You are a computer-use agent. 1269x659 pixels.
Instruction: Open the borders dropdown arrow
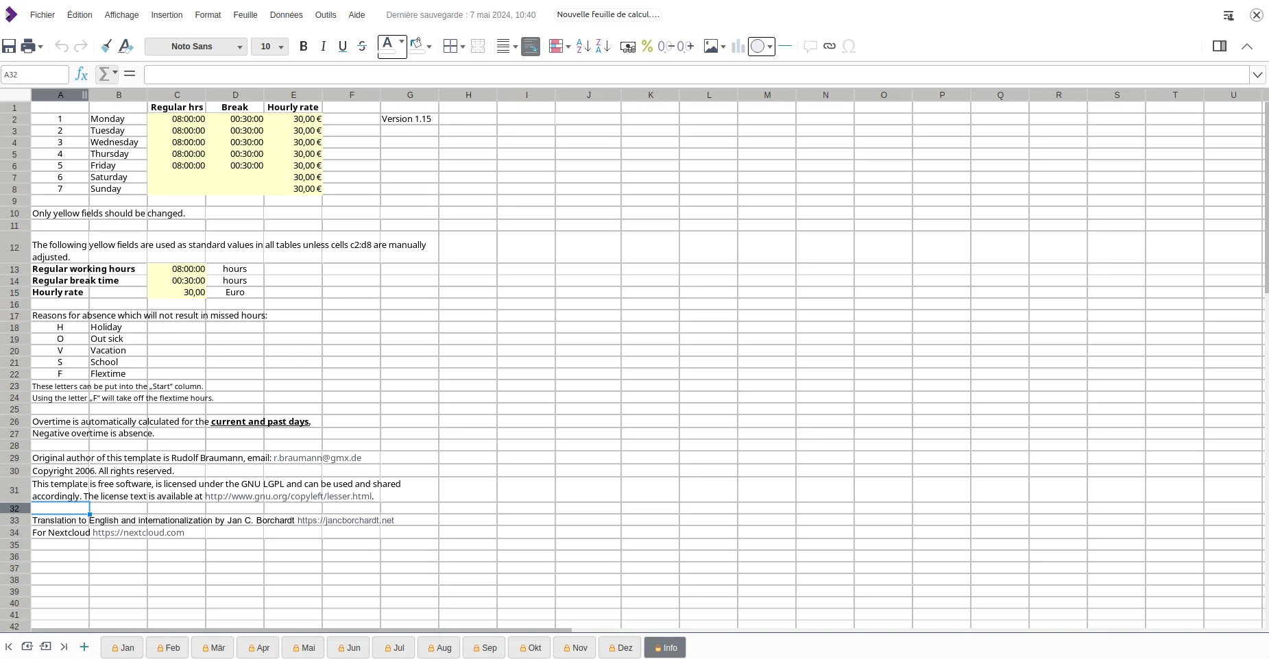click(463, 47)
